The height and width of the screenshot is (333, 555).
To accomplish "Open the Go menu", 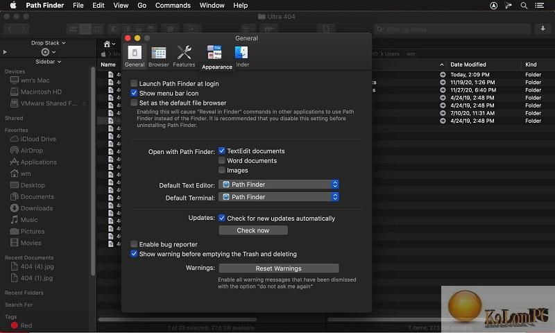I will [142, 6].
